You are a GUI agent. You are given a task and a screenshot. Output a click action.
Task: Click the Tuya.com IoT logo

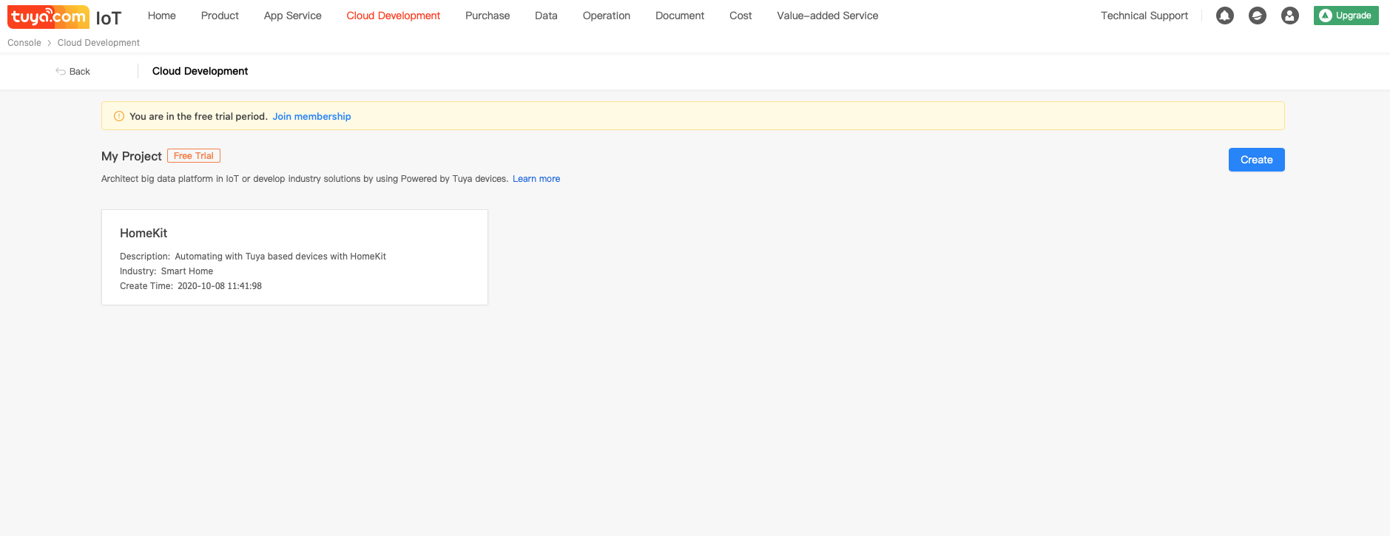[x=64, y=16]
